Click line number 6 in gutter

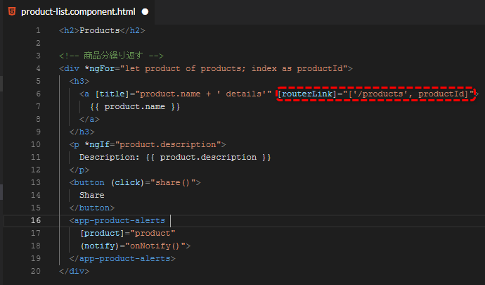38,94
